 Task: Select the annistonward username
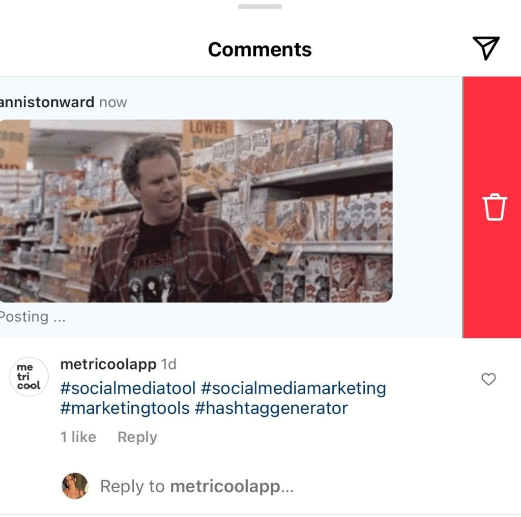pyautogui.click(x=46, y=102)
